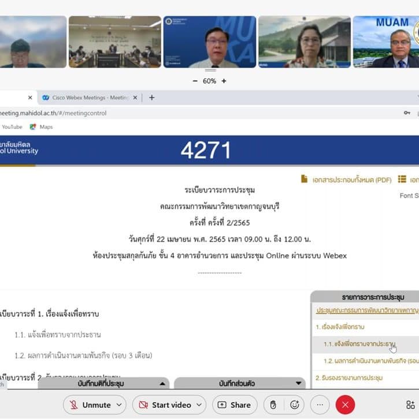Zoom in with the plus icon
Image resolution: width=419 pixels, height=419 pixels.
(x=224, y=81)
